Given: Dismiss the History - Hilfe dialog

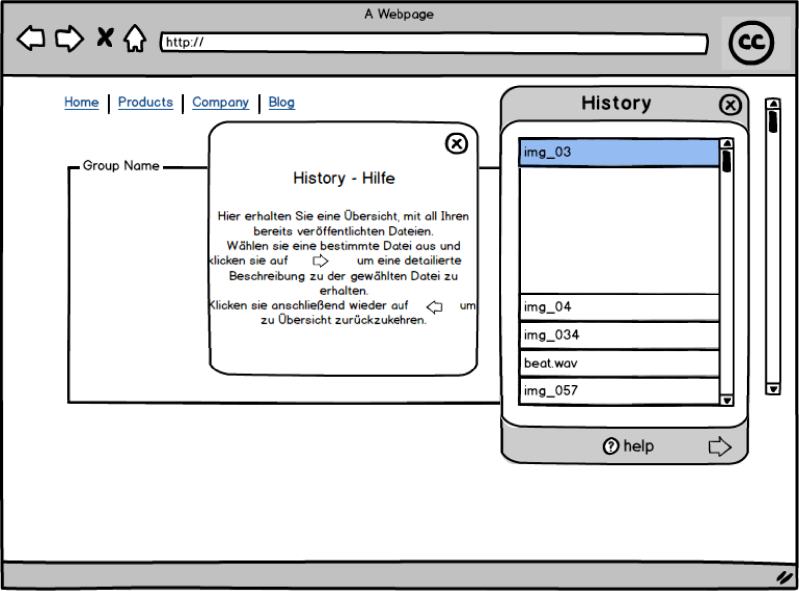Looking at the screenshot, I should tap(456, 143).
